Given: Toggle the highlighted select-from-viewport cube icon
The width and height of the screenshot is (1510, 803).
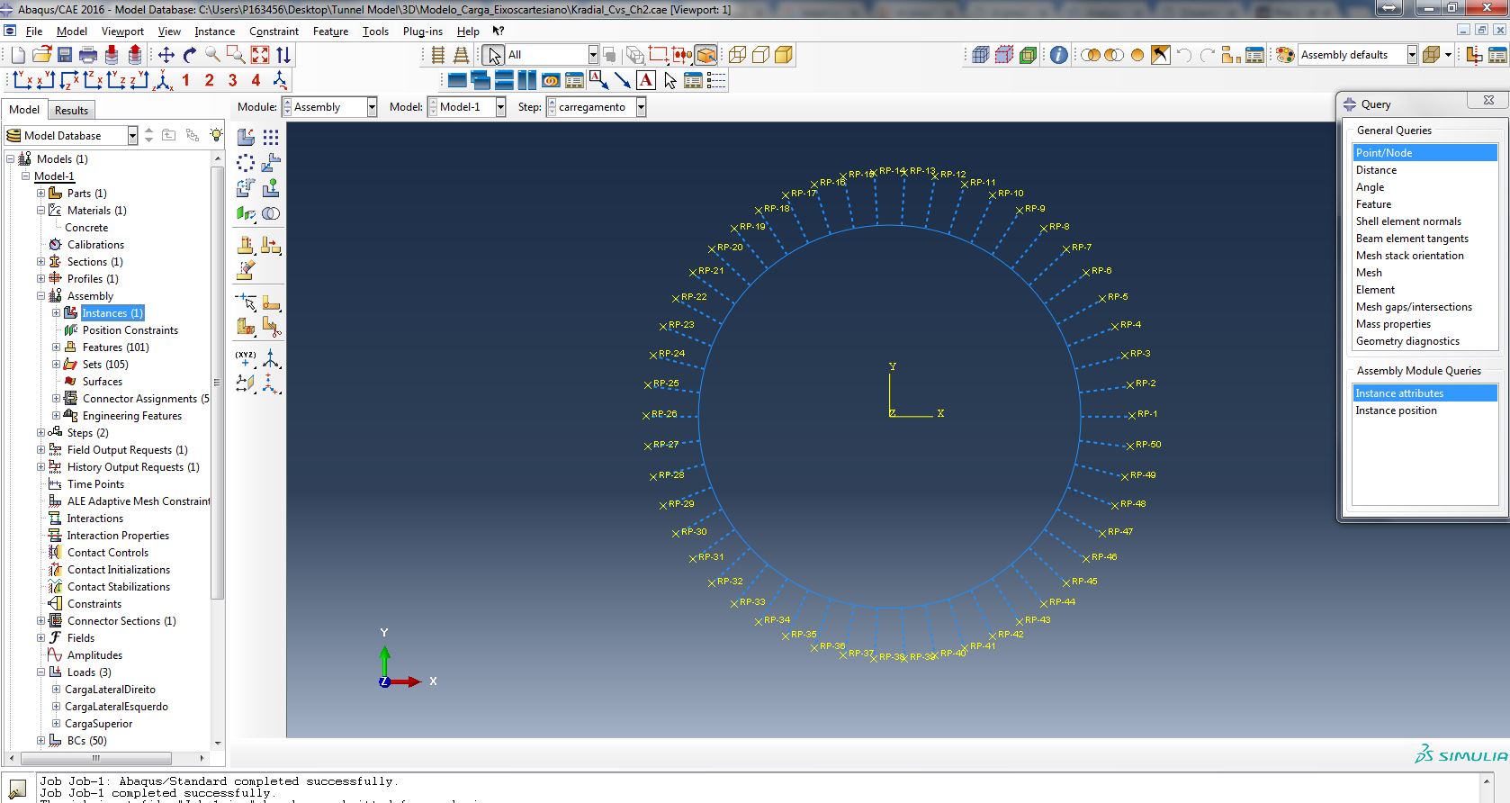Looking at the screenshot, I should click(x=706, y=55).
